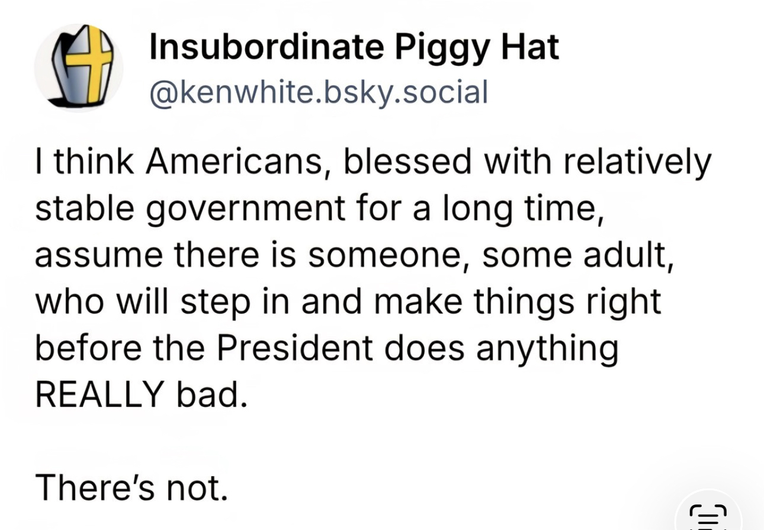Click the closing line "There's not."
The height and width of the screenshot is (530, 764).
[x=131, y=487]
